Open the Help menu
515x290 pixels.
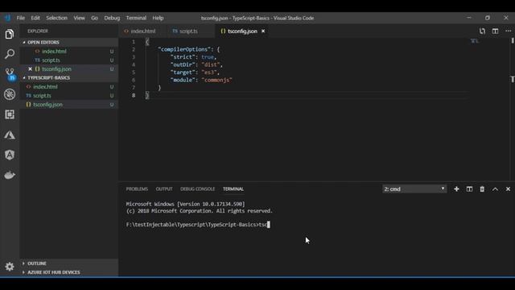tap(158, 18)
